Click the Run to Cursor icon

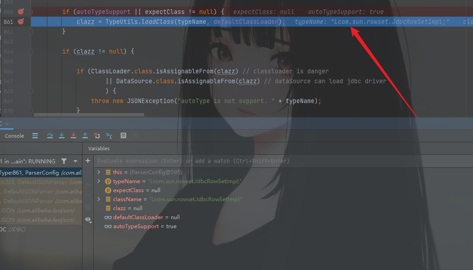[109, 135]
